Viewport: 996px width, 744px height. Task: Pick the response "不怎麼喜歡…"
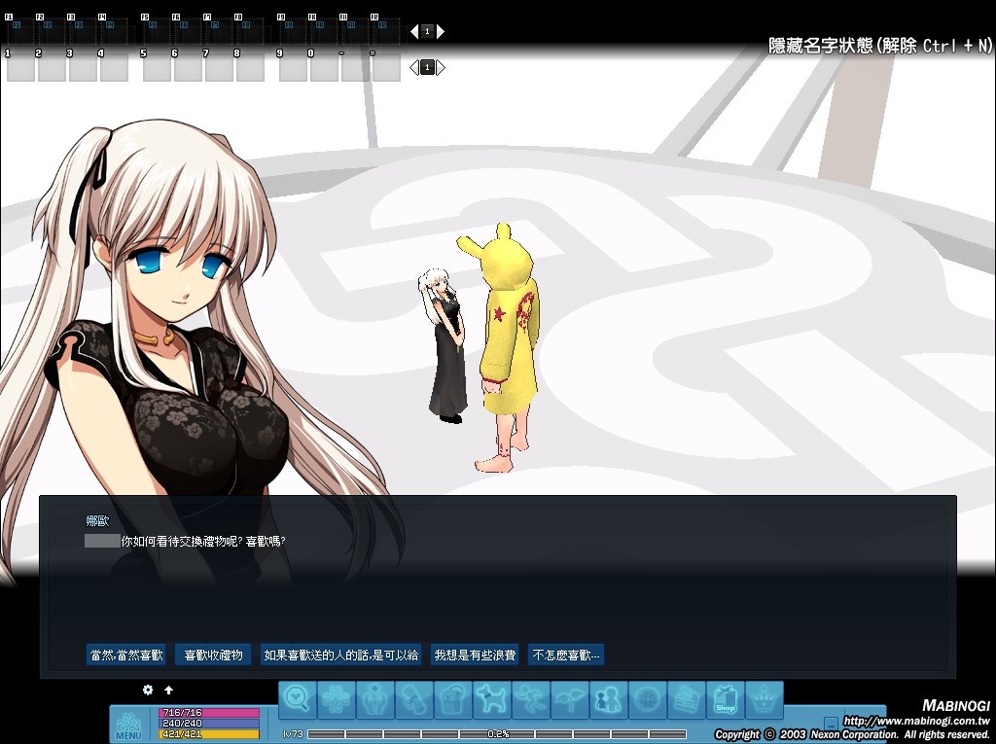pyautogui.click(x=565, y=655)
